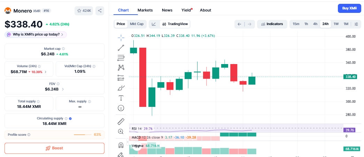Open the Indicators menu
364x157 pixels.
pos(272,24)
